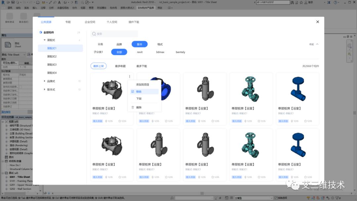Click the Save icon in the Quick Access Toolbar
Viewport: 357px width, 201px height.
click(13, 2)
